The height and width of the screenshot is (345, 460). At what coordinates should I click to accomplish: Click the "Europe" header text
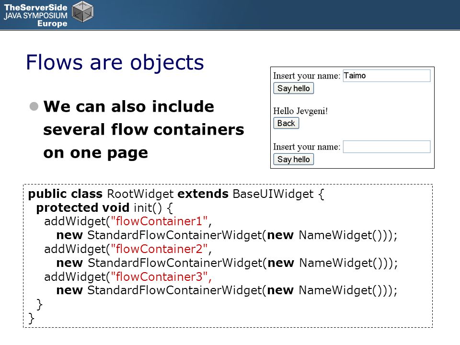pyautogui.click(x=52, y=23)
